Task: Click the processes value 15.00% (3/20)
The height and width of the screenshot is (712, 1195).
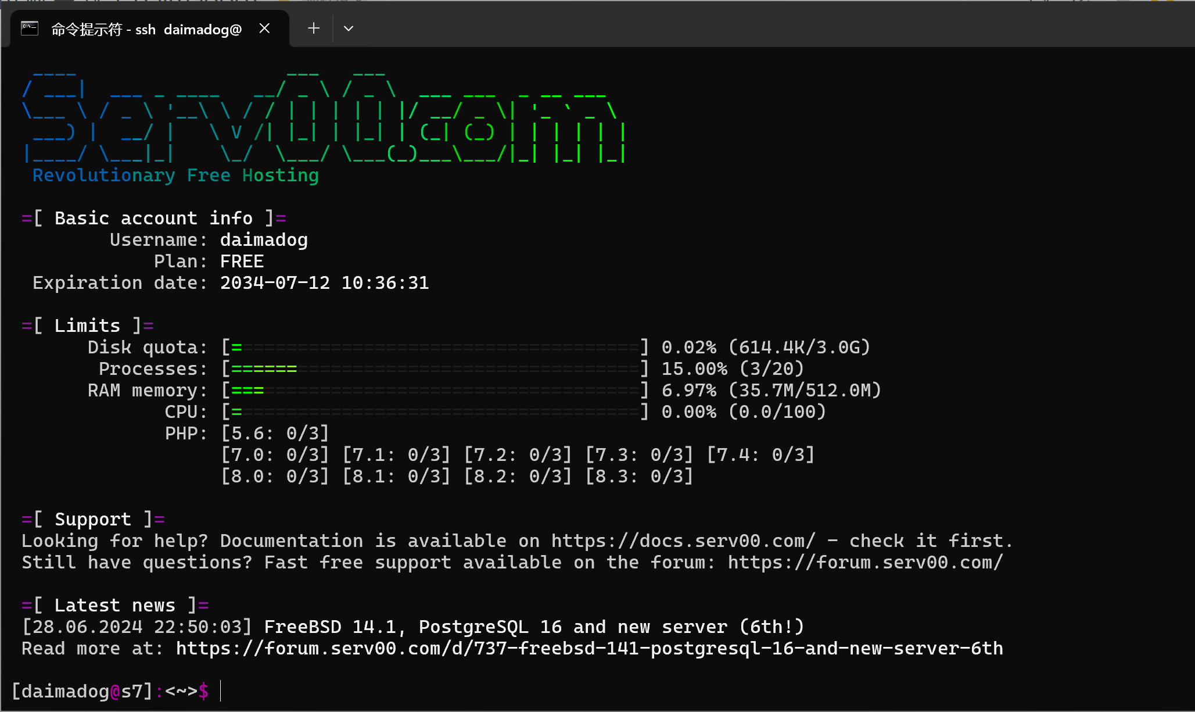Action: tap(733, 368)
